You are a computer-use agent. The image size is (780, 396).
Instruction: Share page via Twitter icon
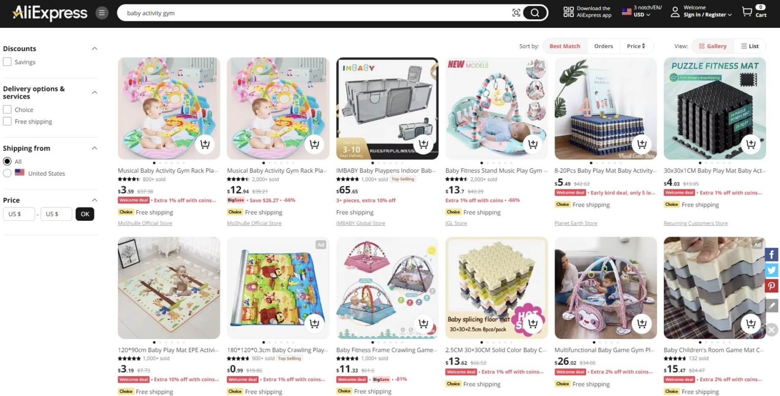pyautogui.click(x=772, y=270)
